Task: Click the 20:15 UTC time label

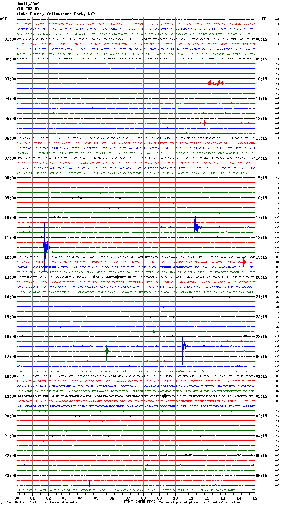Action: pyautogui.click(x=261, y=277)
